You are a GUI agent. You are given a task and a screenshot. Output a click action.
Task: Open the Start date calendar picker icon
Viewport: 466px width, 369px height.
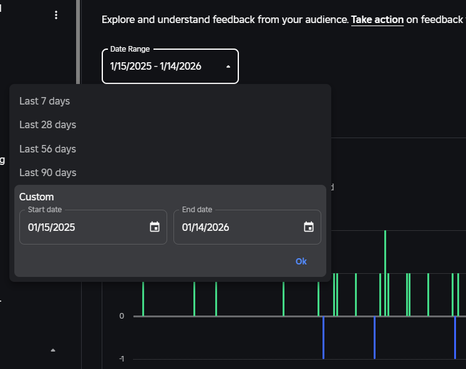tap(155, 227)
